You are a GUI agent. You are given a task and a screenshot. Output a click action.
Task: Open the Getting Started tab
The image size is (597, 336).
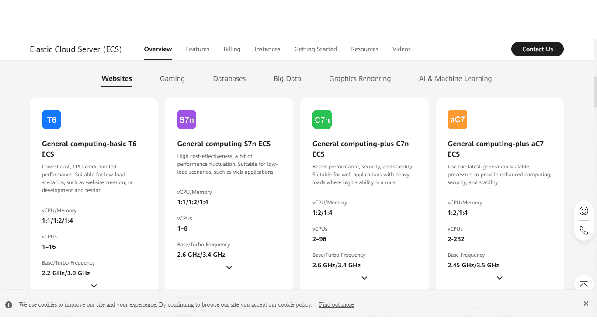click(316, 49)
